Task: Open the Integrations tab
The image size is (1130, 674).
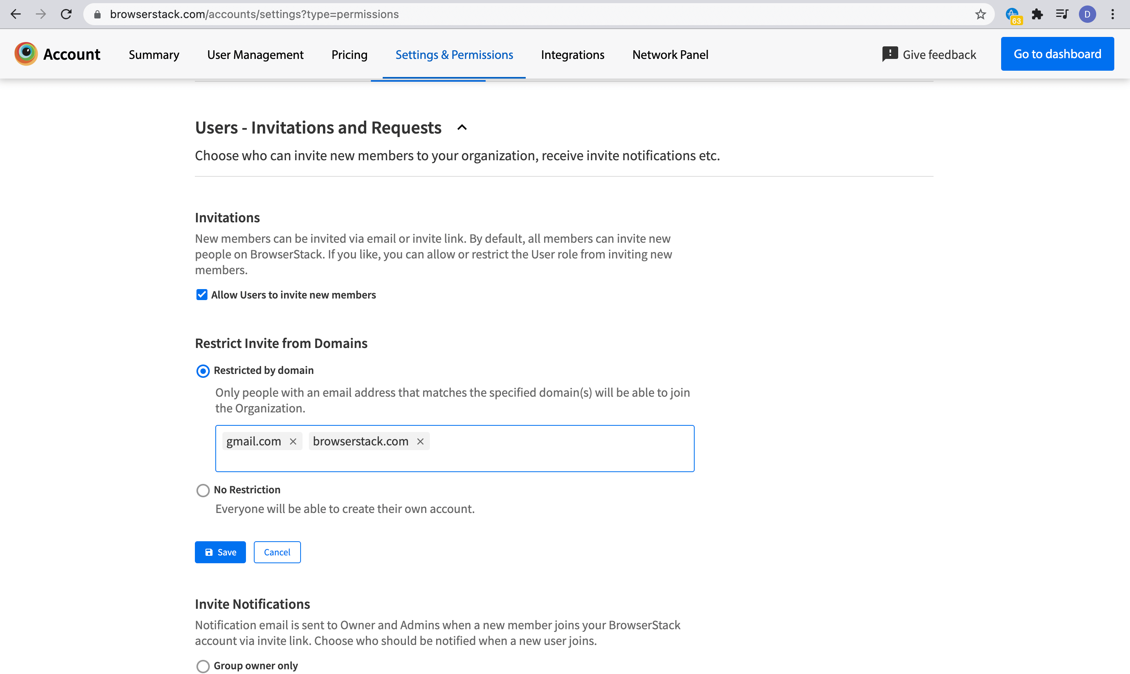Action: pyautogui.click(x=572, y=55)
